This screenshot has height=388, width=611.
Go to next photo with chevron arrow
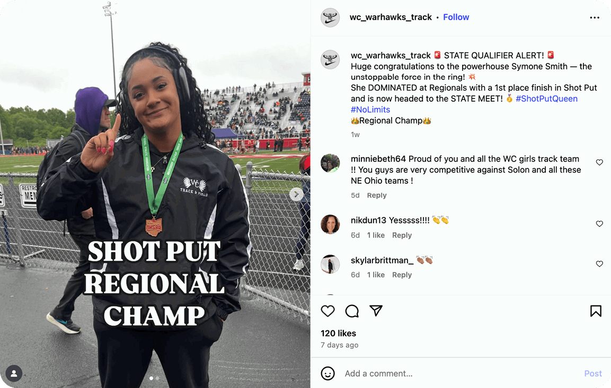(x=297, y=194)
